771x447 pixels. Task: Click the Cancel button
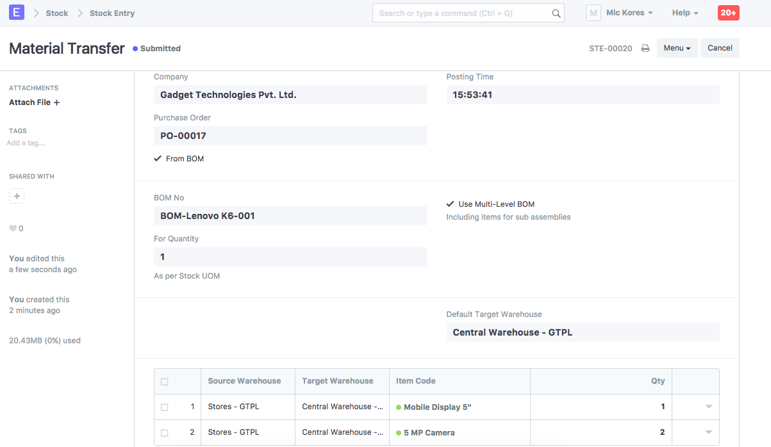(x=720, y=48)
